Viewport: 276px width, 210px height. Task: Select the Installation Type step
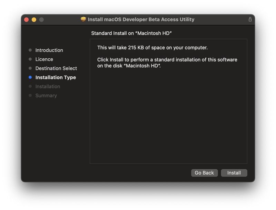(x=56, y=77)
